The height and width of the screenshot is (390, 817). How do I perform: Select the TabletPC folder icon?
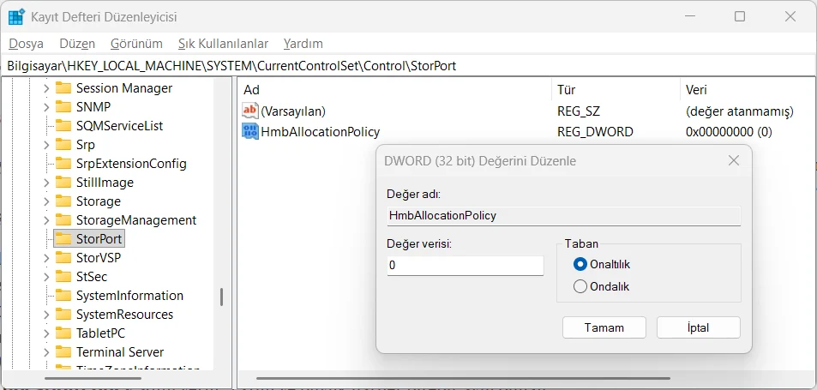pos(63,333)
